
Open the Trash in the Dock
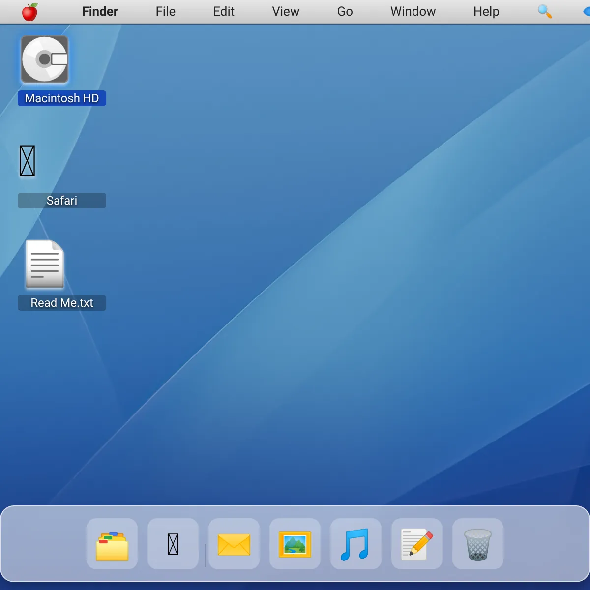[x=478, y=544]
